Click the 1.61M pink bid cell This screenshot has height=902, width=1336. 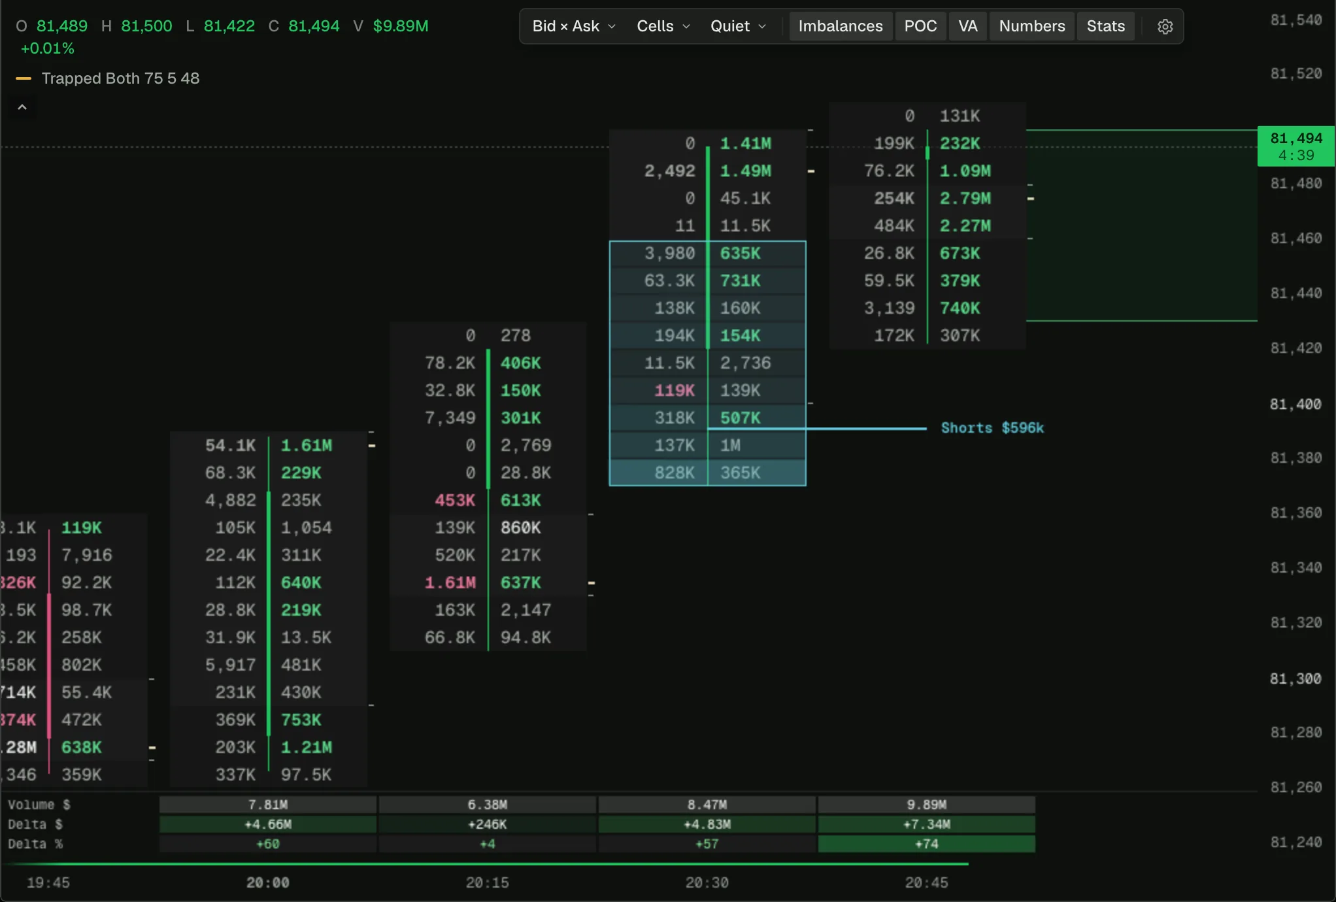(x=450, y=582)
